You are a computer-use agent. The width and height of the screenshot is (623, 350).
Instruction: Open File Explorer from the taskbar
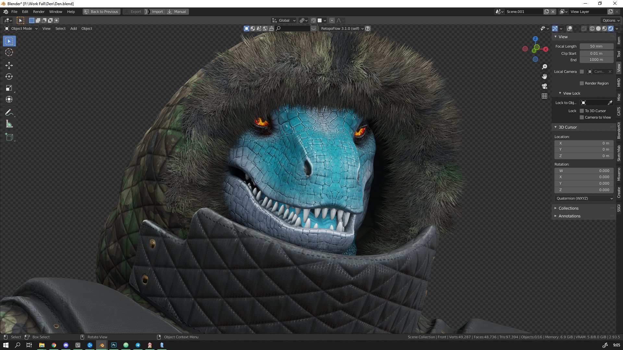(x=42, y=345)
